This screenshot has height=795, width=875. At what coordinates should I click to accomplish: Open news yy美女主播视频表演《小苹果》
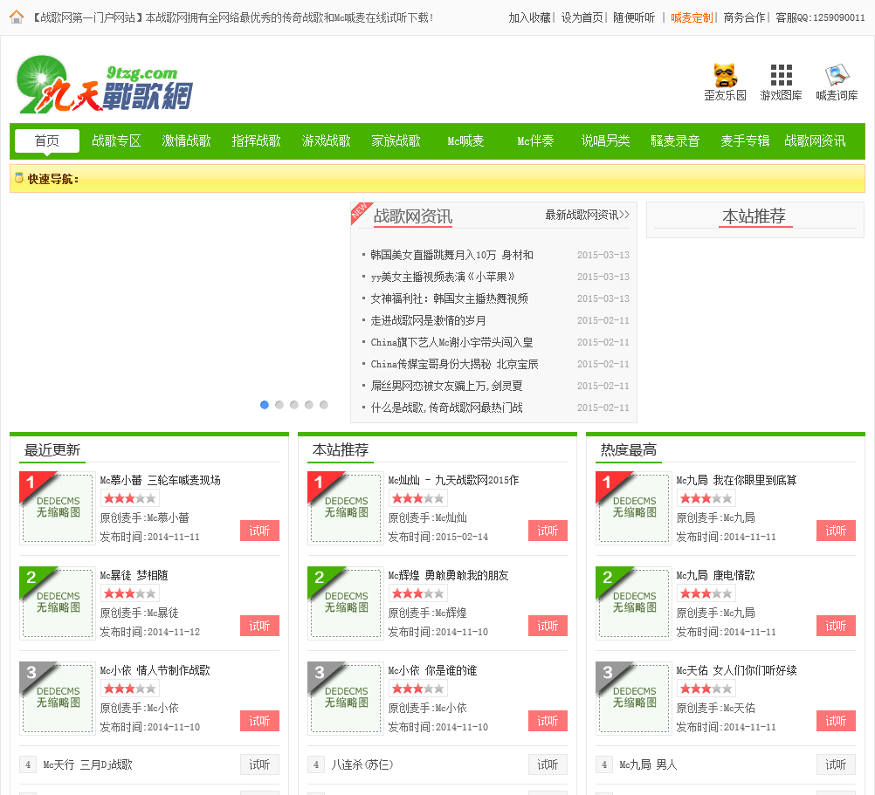point(443,277)
